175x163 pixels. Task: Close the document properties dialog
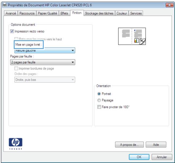169,5
